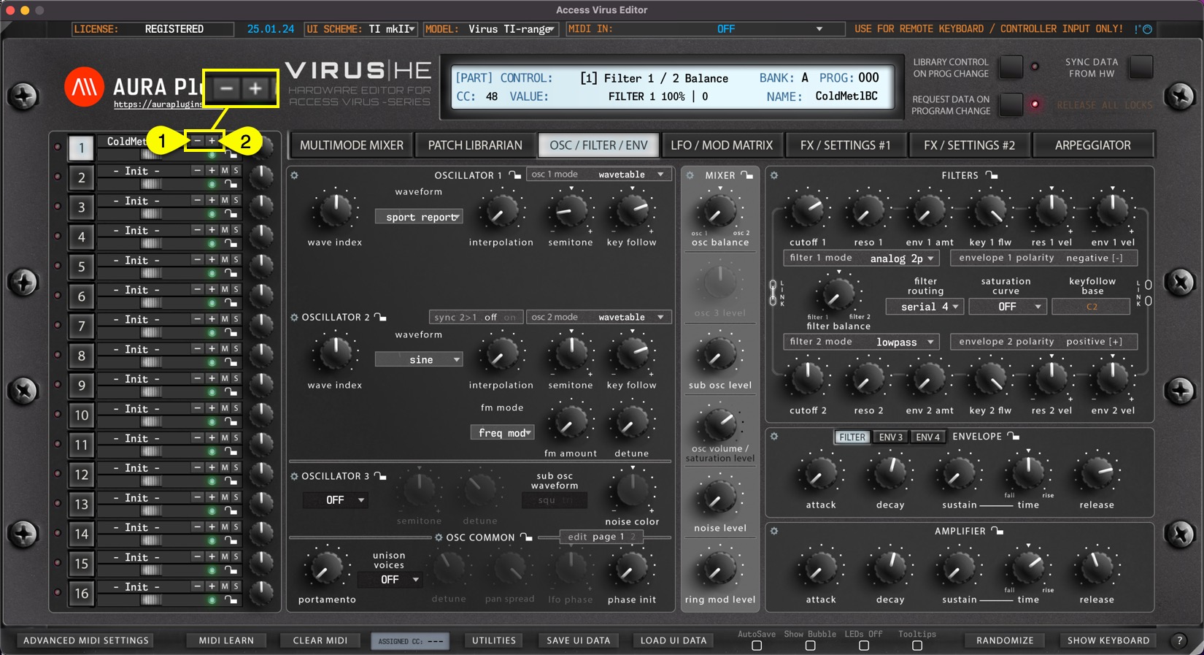Open the ARPEGGIATOR tab
This screenshot has height=655, width=1204.
tap(1092, 145)
